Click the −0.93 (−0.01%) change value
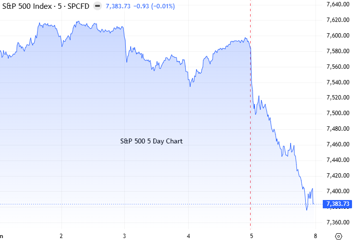Screen dimensions: 353x241 (154, 6)
